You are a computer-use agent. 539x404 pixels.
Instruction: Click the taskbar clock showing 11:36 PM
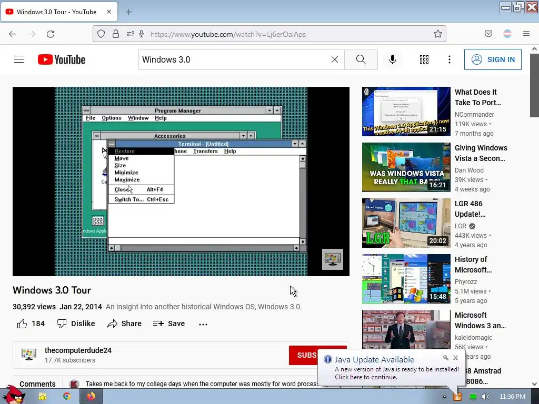[x=512, y=397]
